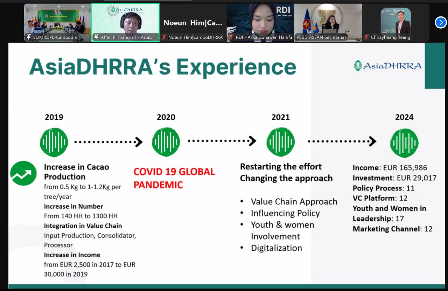Click the Restarting the effort heading
448x291 pixels.
281,167
